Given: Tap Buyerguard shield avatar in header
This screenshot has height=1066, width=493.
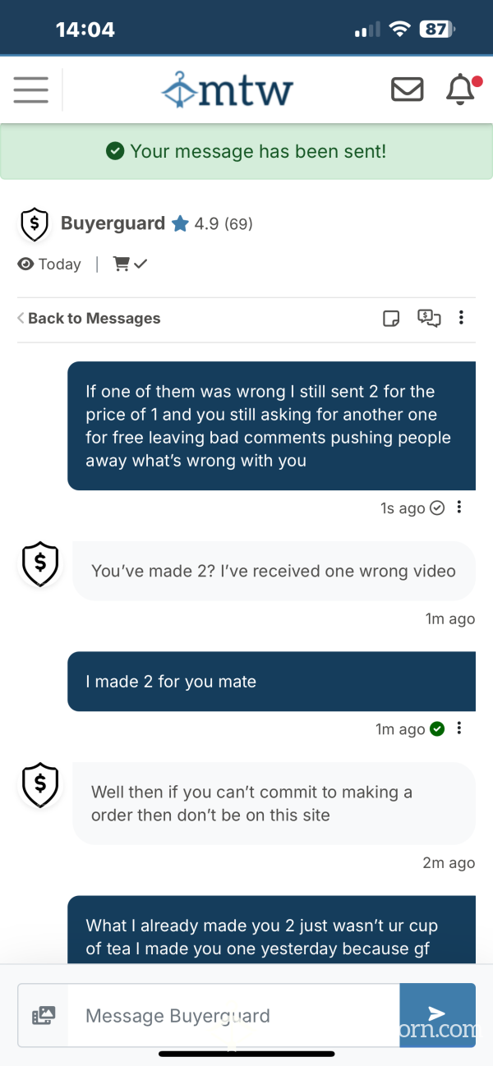Looking at the screenshot, I should pos(35,224).
